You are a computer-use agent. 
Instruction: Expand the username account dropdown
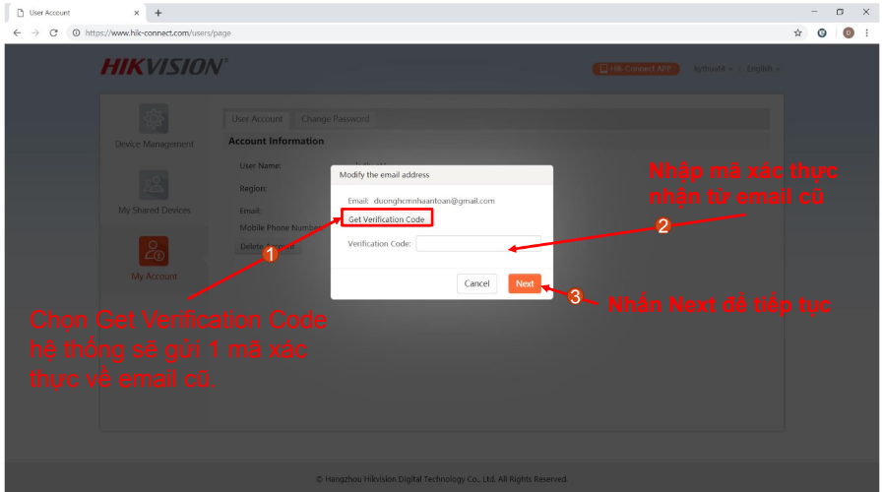click(712, 69)
